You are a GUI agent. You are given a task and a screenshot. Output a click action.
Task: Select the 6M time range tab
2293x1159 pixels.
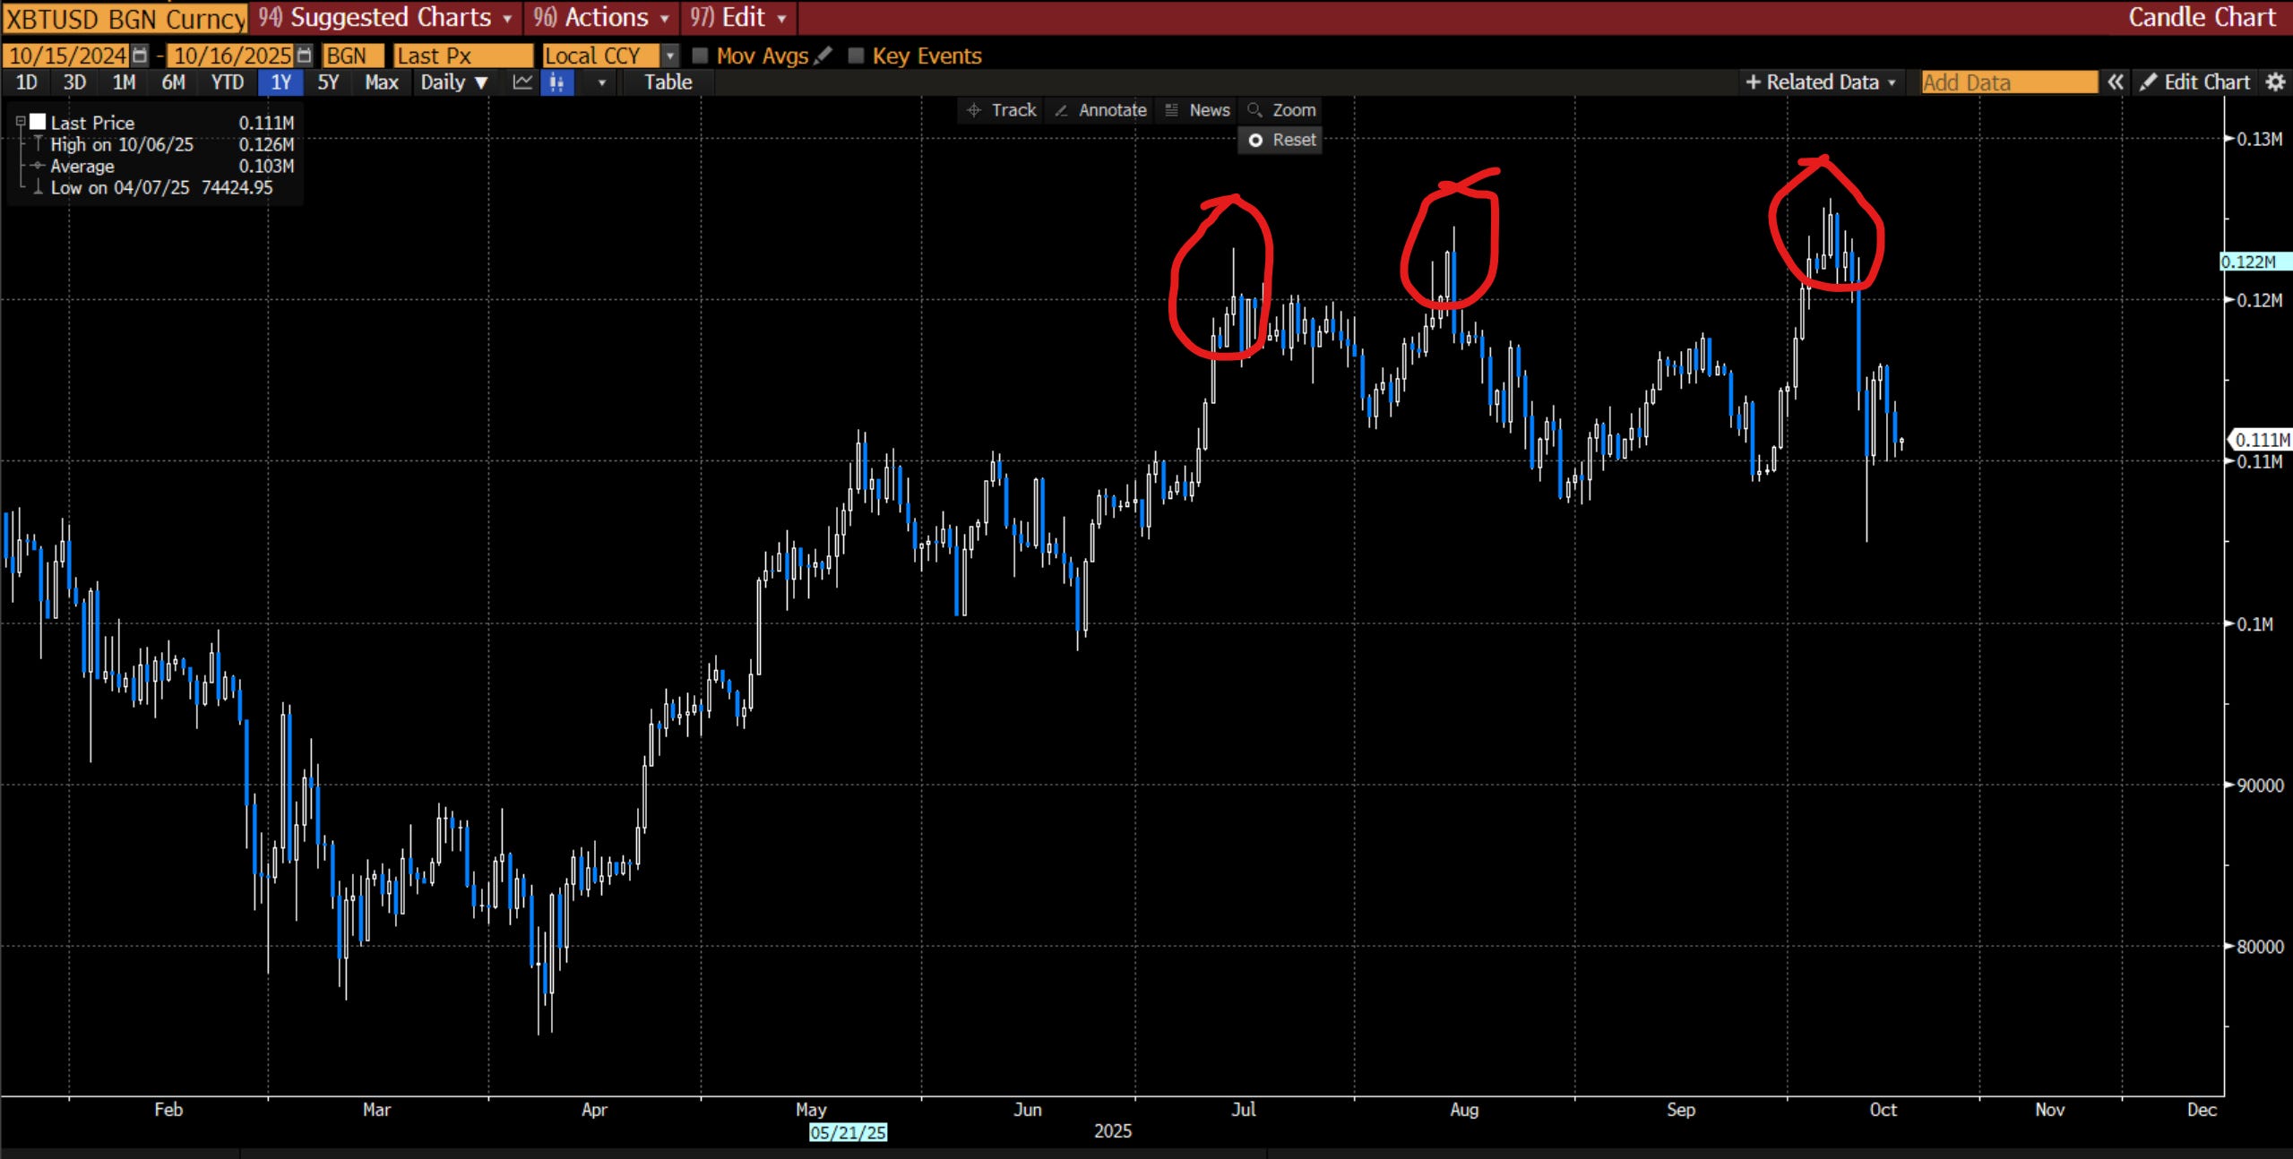tap(173, 82)
